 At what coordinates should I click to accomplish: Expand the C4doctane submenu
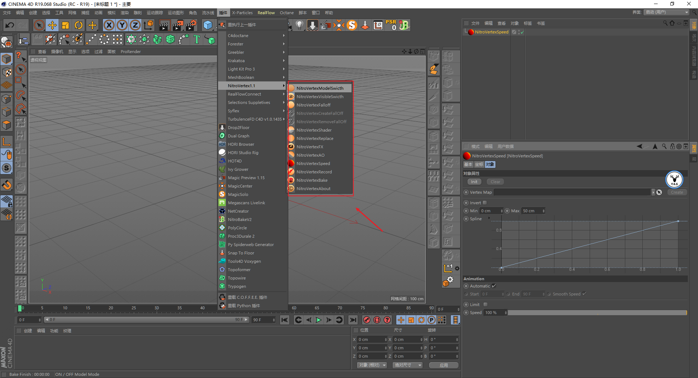[252, 36]
